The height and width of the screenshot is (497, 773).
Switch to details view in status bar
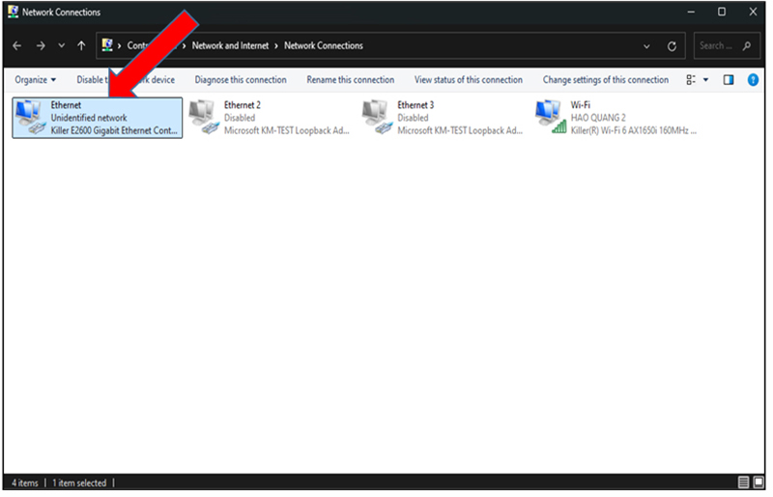[743, 483]
